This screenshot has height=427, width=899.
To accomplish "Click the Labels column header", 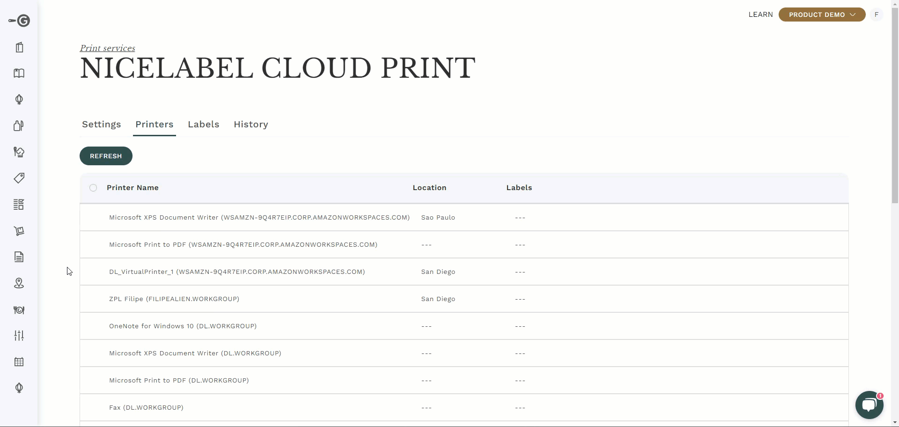I will 519,188.
